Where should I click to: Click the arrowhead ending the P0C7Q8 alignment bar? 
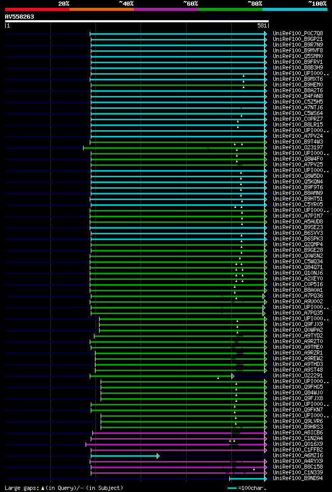coord(266,34)
